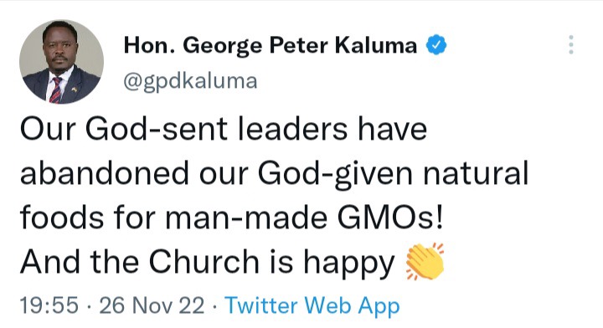The image size is (603, 328).
Task: Click the text 'And the Church is happy'
Action: point(208,263)
